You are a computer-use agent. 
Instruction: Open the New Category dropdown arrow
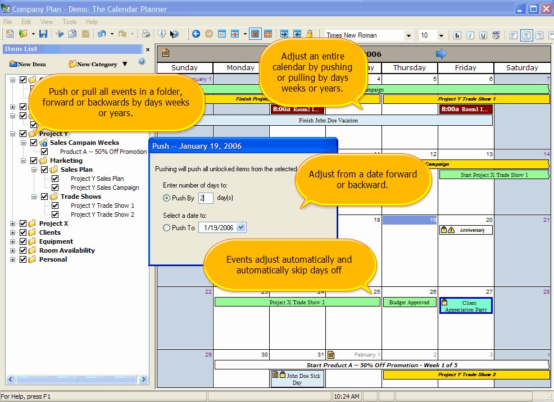point(125,64)
